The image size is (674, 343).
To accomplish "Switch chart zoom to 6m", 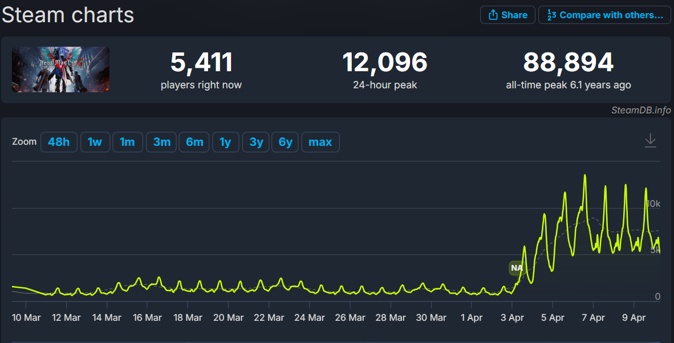I will coord(194,142).
